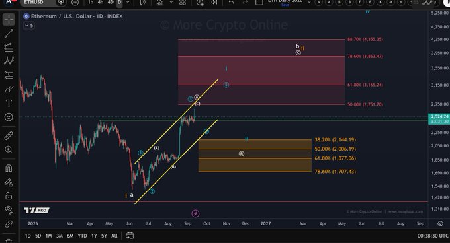Select the text annotation tool

[x=9, y=103]
